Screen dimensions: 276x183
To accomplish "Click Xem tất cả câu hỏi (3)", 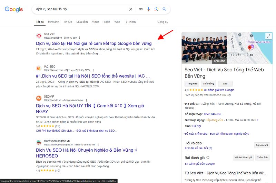I will (x=198, y=148).
